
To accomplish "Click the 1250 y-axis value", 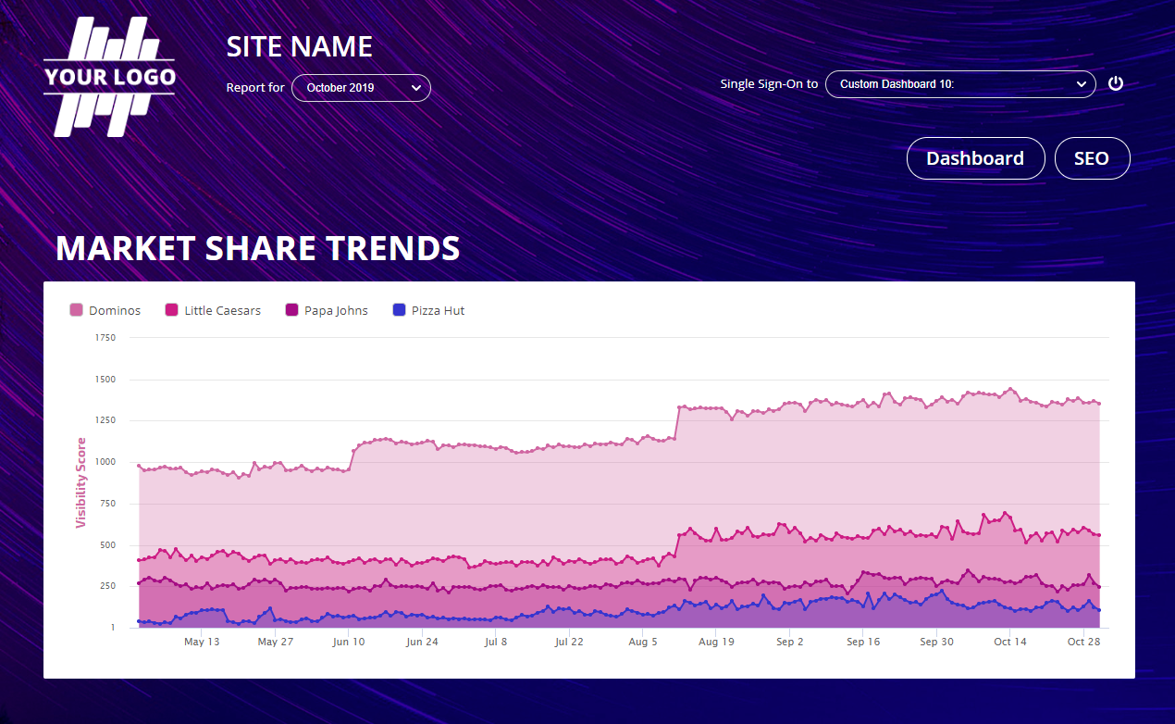I will [105, 420].
